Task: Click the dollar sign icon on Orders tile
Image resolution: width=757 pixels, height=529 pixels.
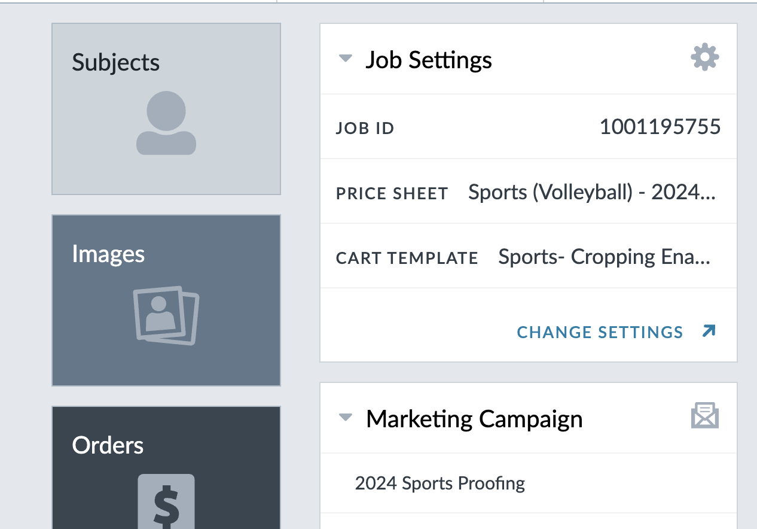Action: click(166, 501)
